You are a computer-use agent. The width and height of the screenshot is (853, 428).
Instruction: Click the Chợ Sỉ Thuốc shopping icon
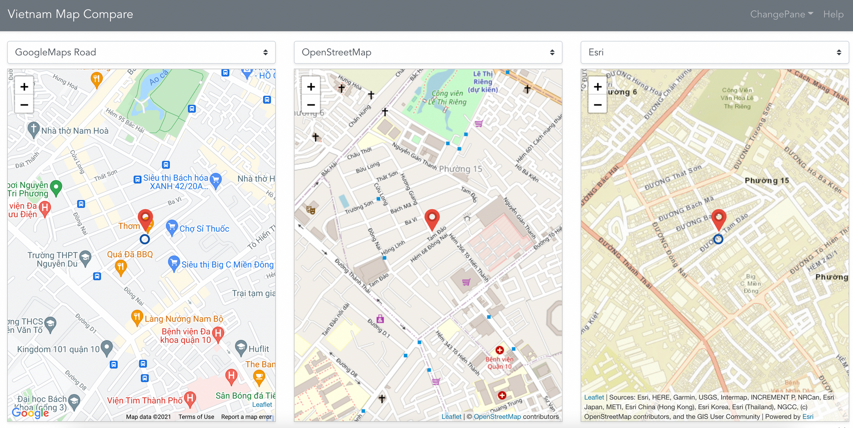(171, 228)
